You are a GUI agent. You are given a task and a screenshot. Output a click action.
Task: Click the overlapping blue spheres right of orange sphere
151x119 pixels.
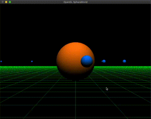pyautogui.click(x=103, y=61)
